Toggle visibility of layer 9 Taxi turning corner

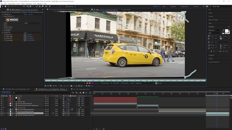click(1, 115)
